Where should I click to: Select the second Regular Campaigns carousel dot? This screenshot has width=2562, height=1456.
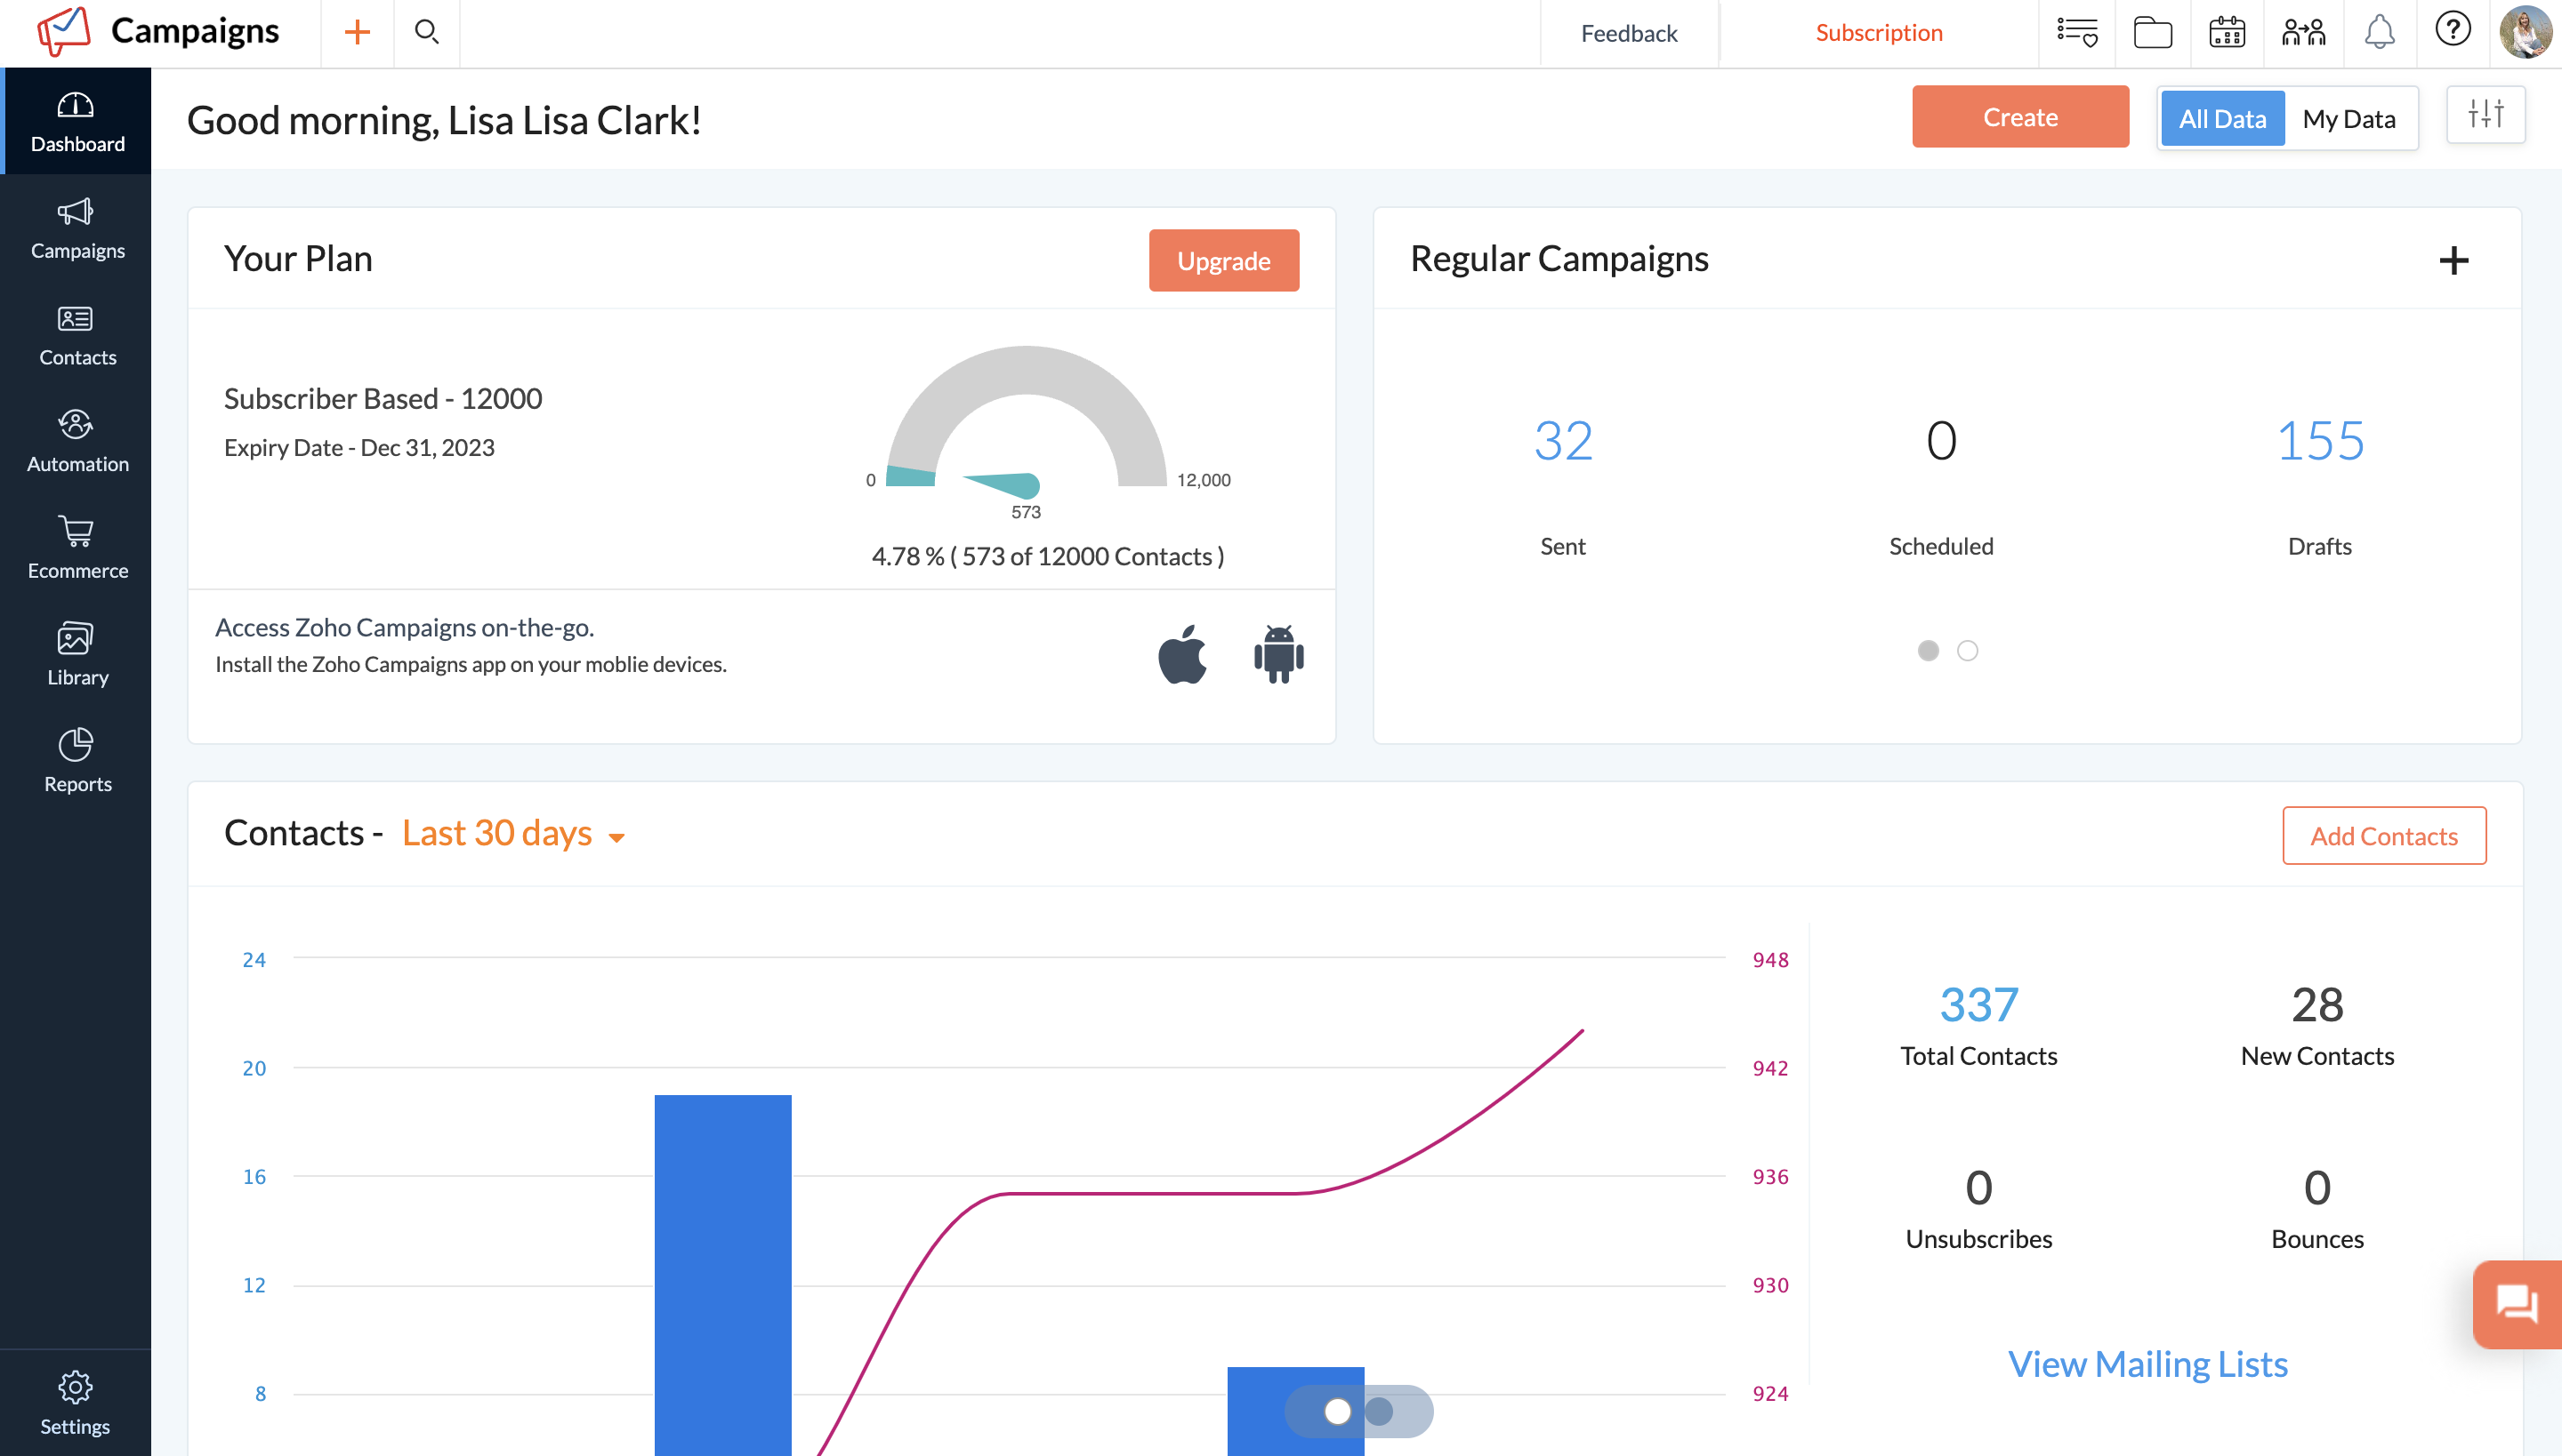tap(1968, 650)
